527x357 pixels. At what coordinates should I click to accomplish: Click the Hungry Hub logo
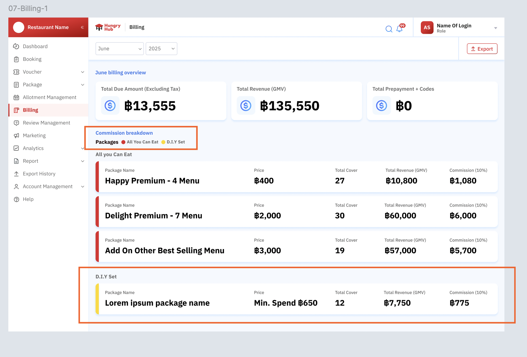click(108, 27)
